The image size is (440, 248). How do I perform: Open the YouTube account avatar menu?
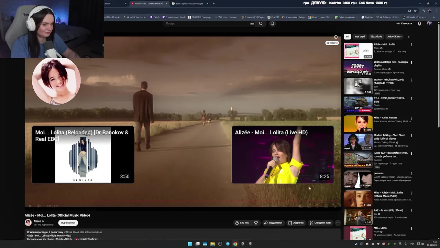coord(429,23)
